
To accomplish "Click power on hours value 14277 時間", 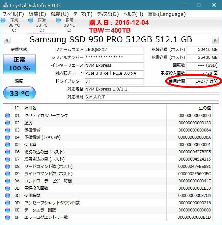I will (203, 81).
